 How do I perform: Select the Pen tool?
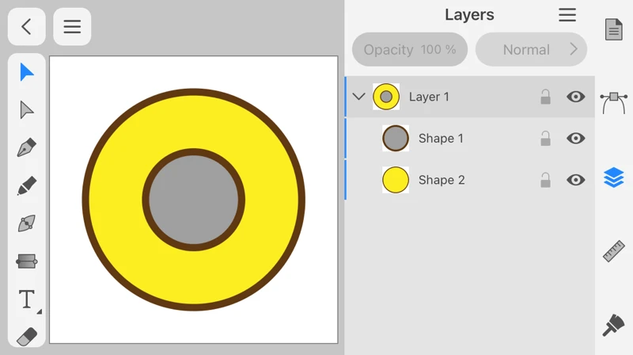tap(27, 148)
